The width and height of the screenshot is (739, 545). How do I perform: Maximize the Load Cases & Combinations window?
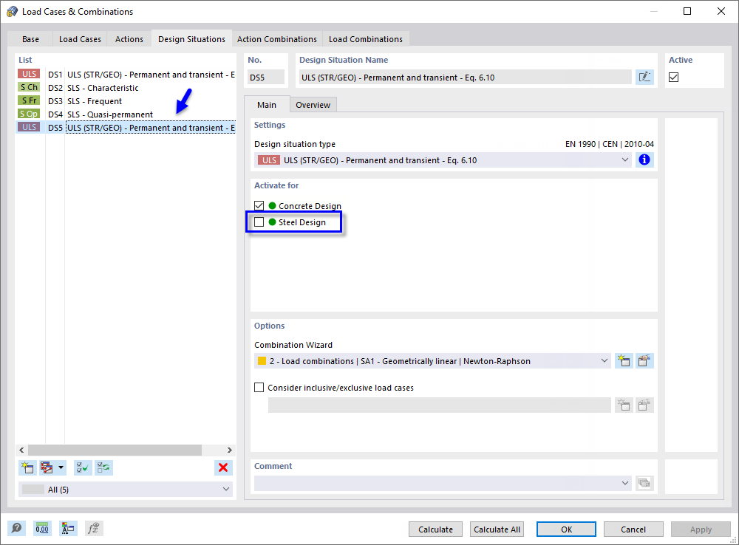[687, 11]
